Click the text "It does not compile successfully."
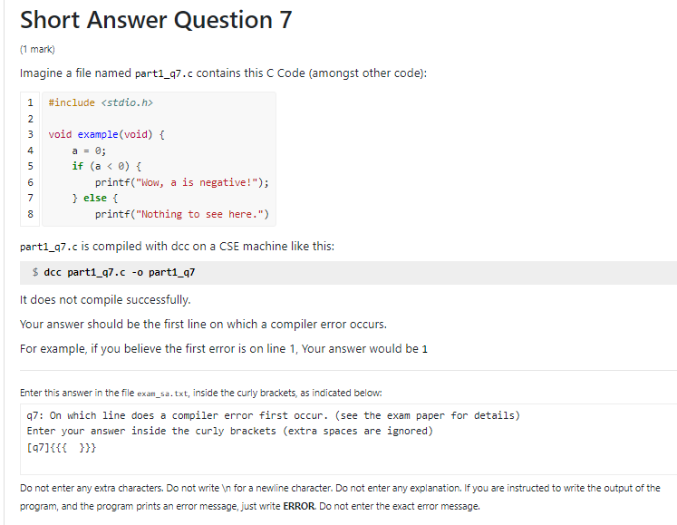The width and height of the screenshot is (677, 525). pos(105,299)
